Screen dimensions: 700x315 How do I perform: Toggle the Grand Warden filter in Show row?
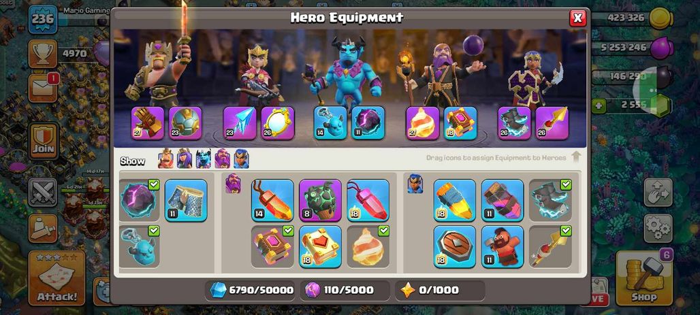point(222,159)
